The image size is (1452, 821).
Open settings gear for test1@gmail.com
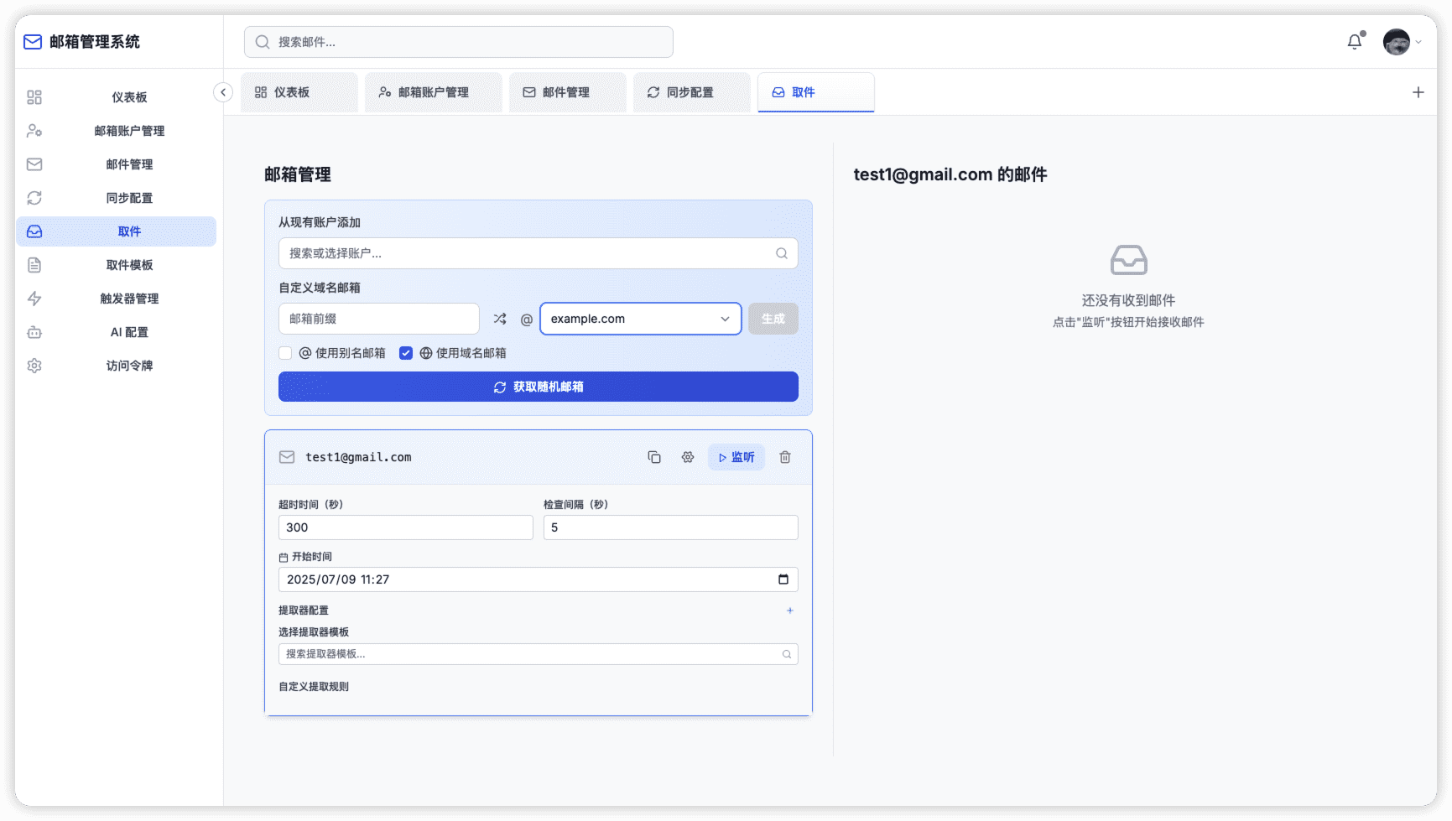pos(688,457)
